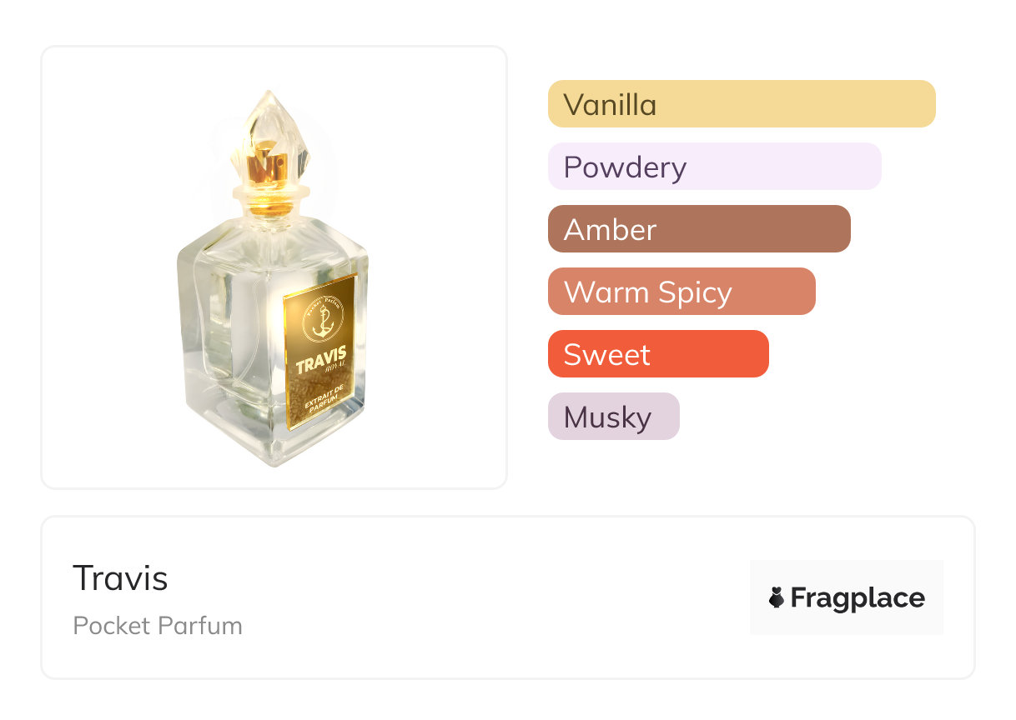The height and width of the screenshot is (720, 1016).
Task: Open the Fragplace wordmark text
Action: coord(858,597)
